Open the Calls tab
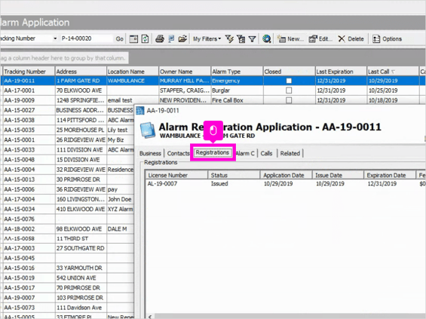 (266, 153)
